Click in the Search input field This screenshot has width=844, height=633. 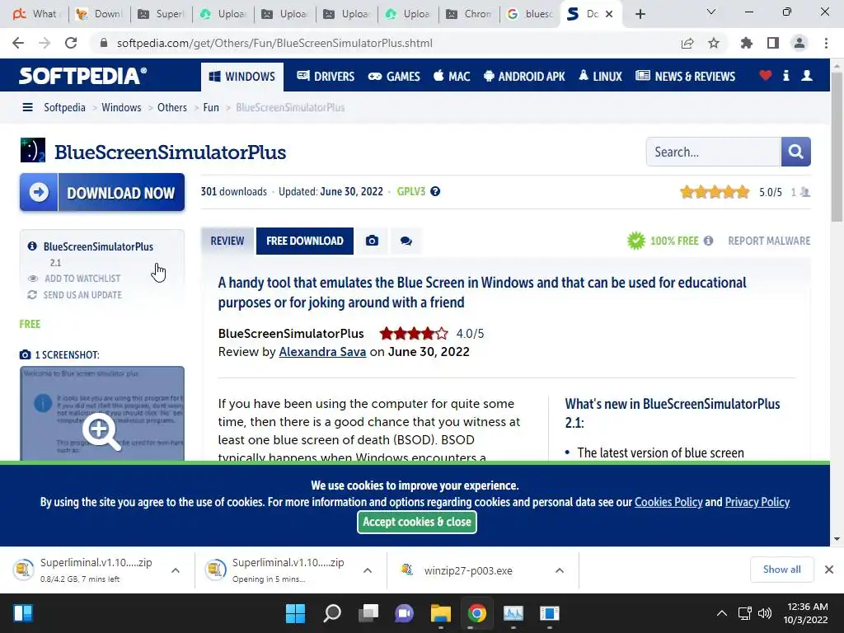pyautogui.click(x=714, y=152)
